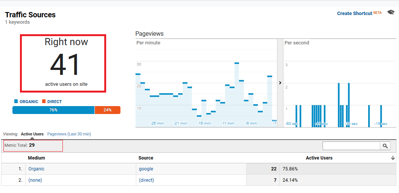
Task: Click inside the table search field
Action: [351, 146]
